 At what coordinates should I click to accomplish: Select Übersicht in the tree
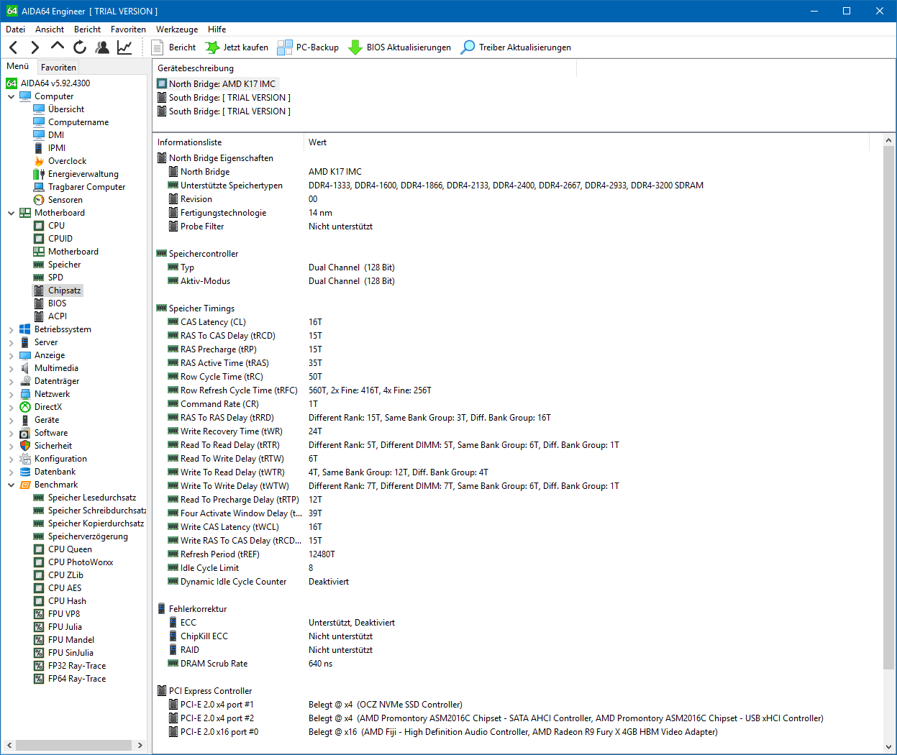(x=65, y=109)
